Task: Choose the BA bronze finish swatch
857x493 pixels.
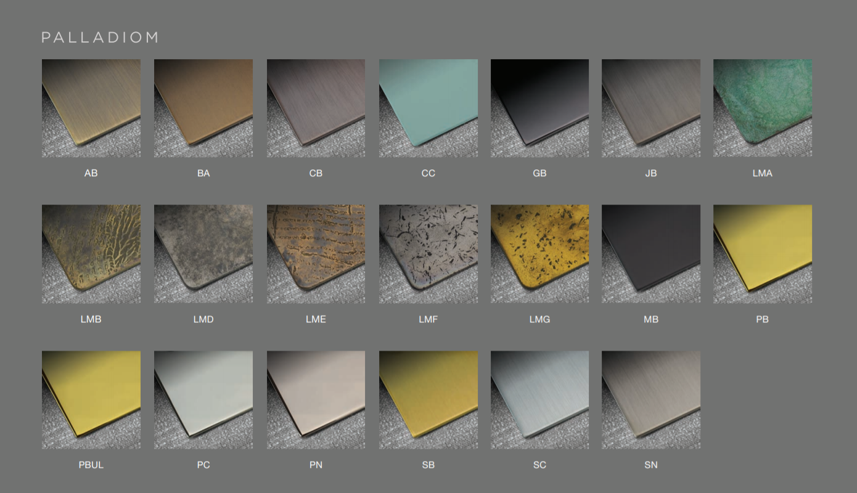Action: (x=203, y=108)
